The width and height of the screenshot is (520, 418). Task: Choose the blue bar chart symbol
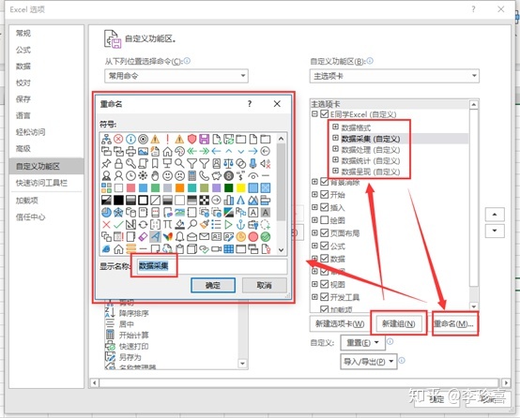[x=229, y=200]
